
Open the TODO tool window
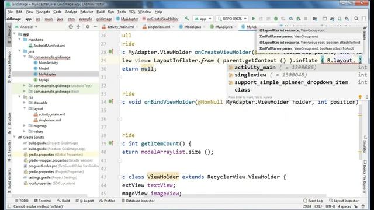coord(22,201)
